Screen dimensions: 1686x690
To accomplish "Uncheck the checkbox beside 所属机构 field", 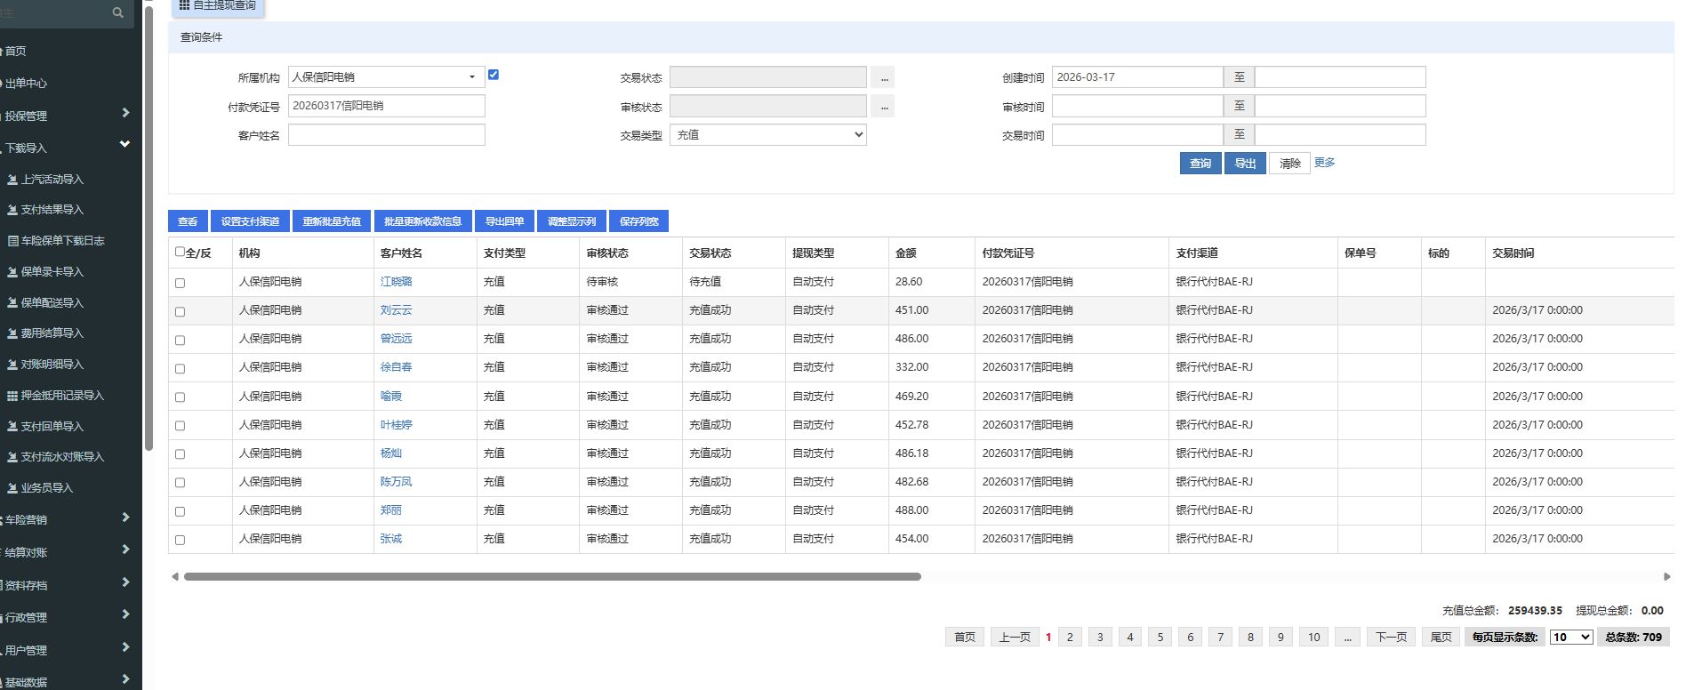I will click(494, 75).
